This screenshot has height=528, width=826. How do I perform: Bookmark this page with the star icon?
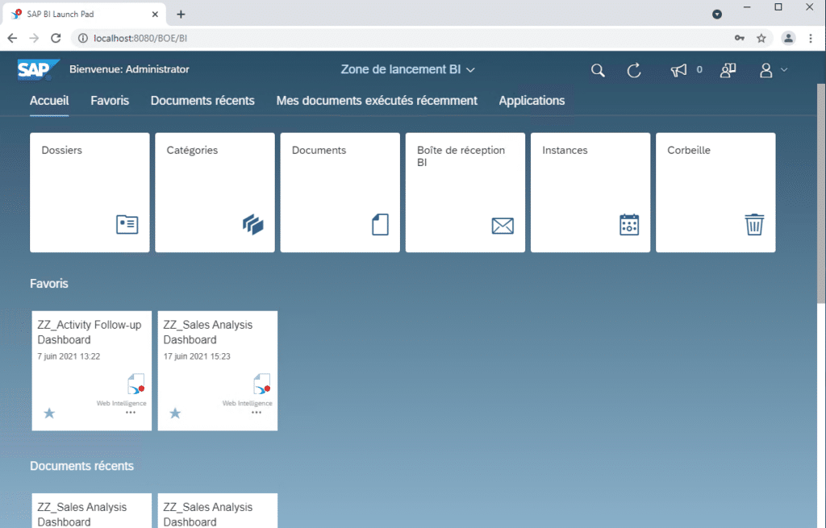coord(761,38)
